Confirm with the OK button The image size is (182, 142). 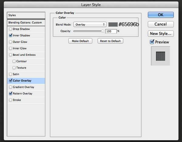[161, 15]
